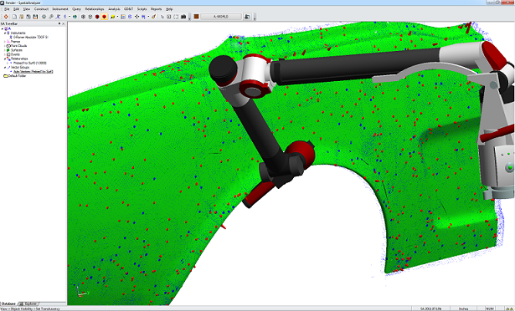Click the globe icon in toolbar
Screen dimensions: 515x311
click(75, 17)
